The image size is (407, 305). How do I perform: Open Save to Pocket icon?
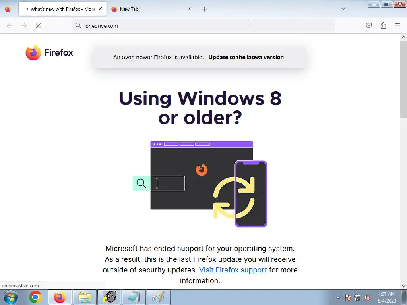click(x=369, y=25)
